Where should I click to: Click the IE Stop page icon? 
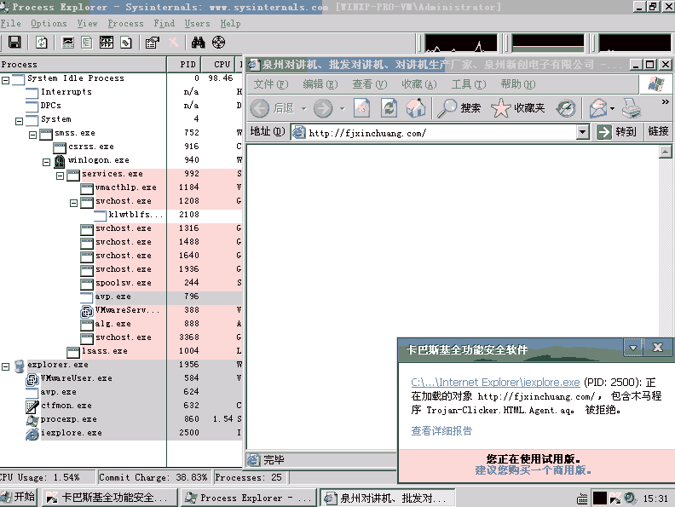point(361,108)
